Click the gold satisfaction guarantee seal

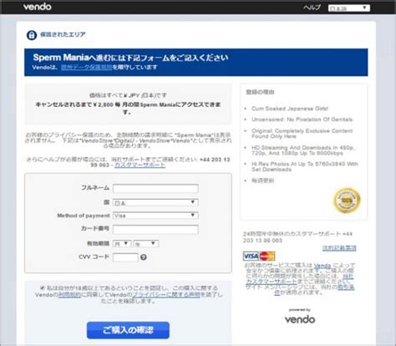(347, 200)
